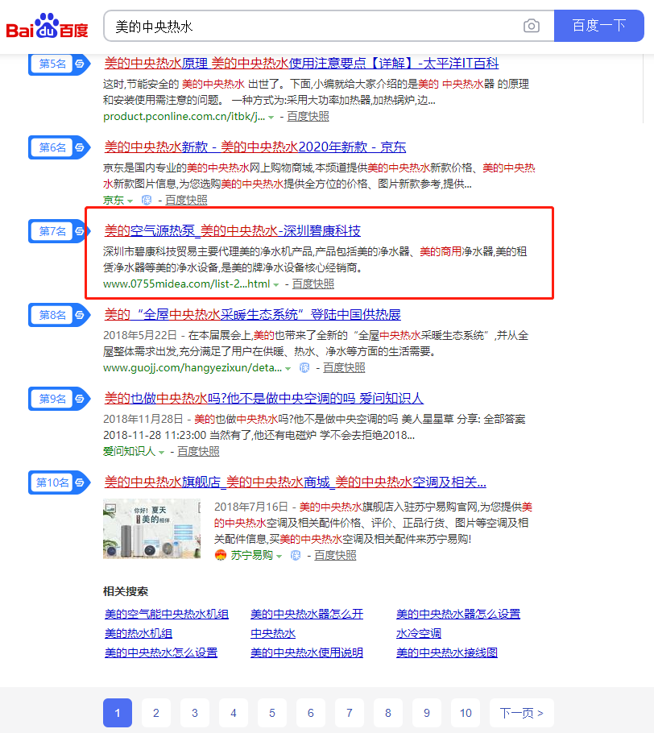This screenshot has width=654, height=733.
Task: Click the 下一页 next page button
Action: [522, 713]
